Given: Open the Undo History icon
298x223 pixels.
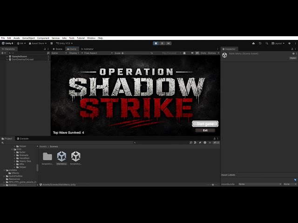Looking at the screenshot, I should (x=260, y=43).
